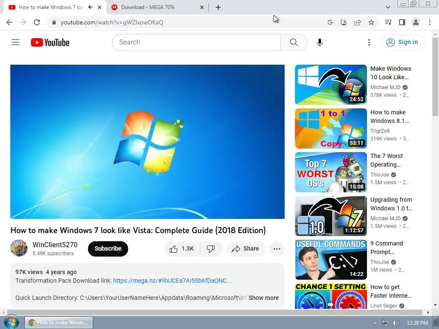This screenshot has width=439, height=329.
Task: Subscribe to WinClient5270
Action: click(x=108, y=249)
